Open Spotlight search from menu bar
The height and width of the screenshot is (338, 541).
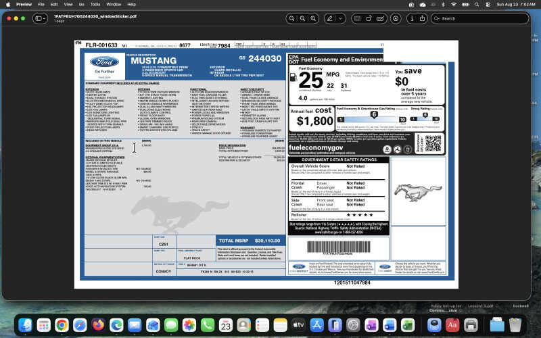[x=477, y=5]
